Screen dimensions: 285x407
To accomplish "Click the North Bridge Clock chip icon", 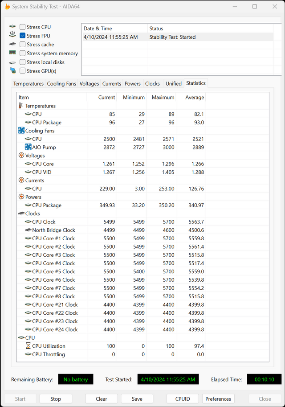I will tap(28, 230).
